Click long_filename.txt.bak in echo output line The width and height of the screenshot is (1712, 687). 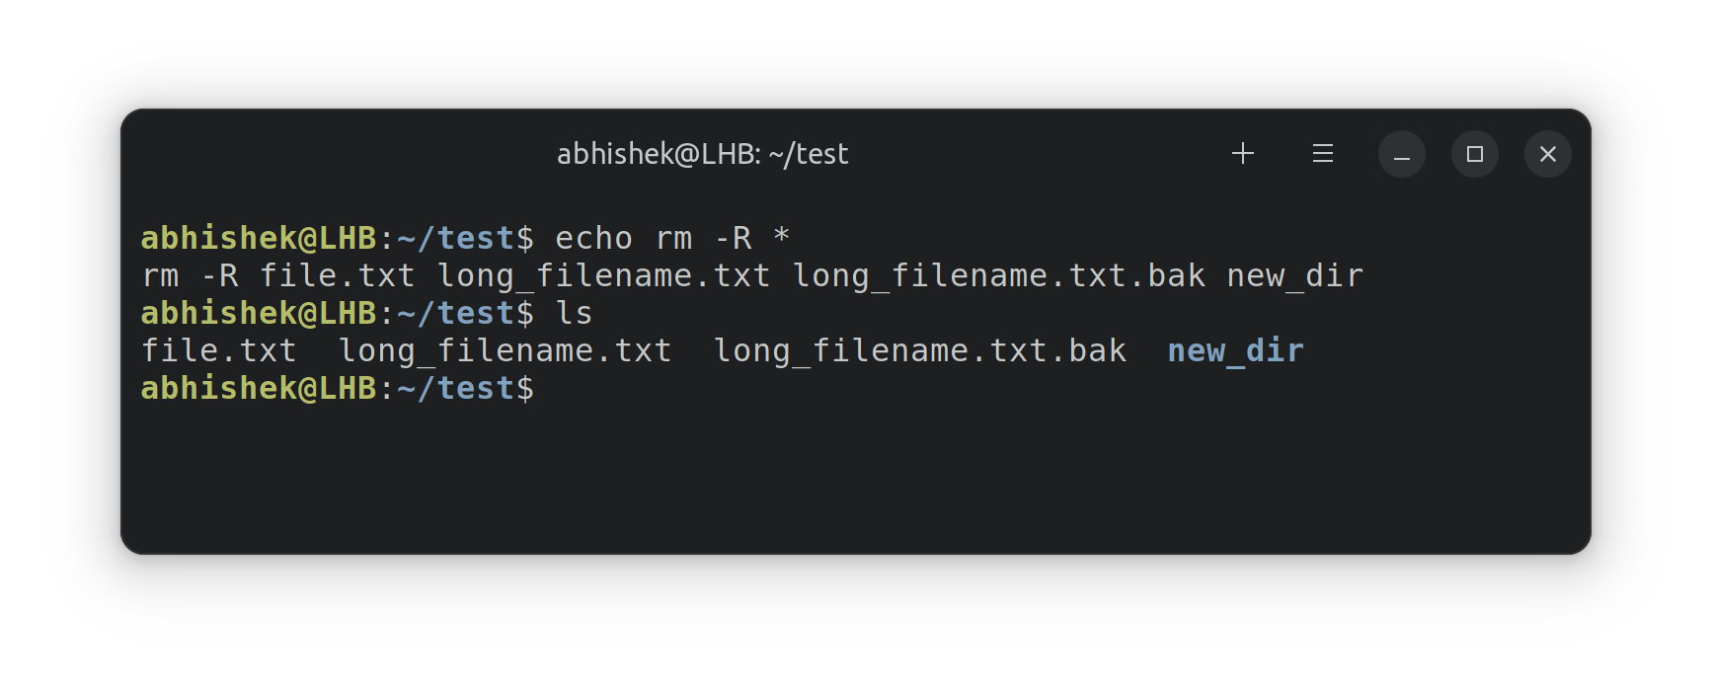(999, 275)
